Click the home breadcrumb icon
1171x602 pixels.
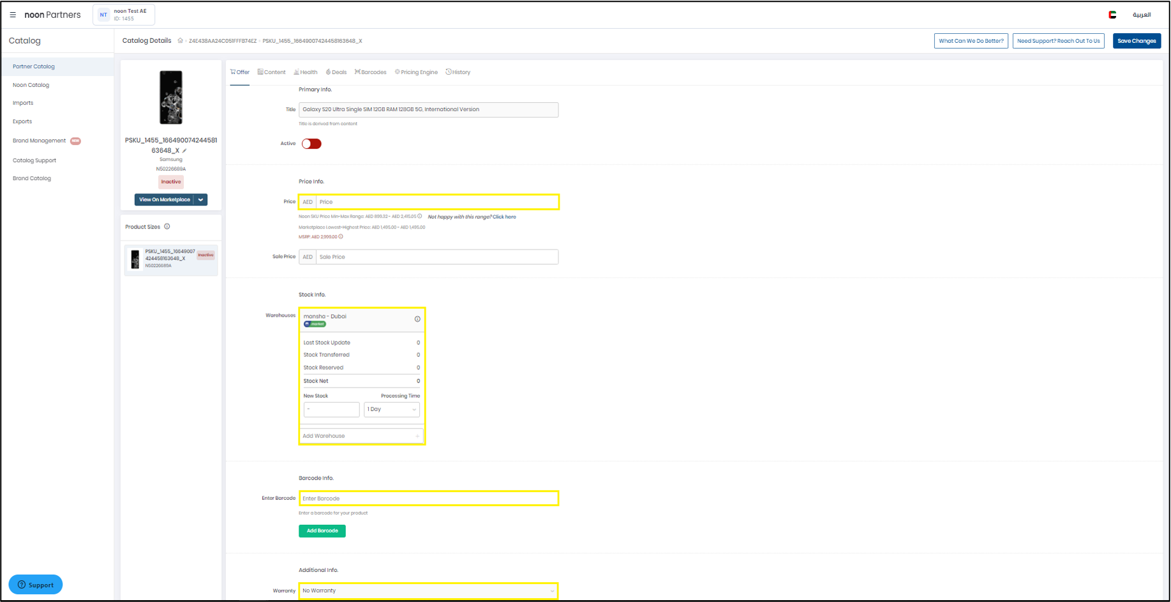point(180,41)
